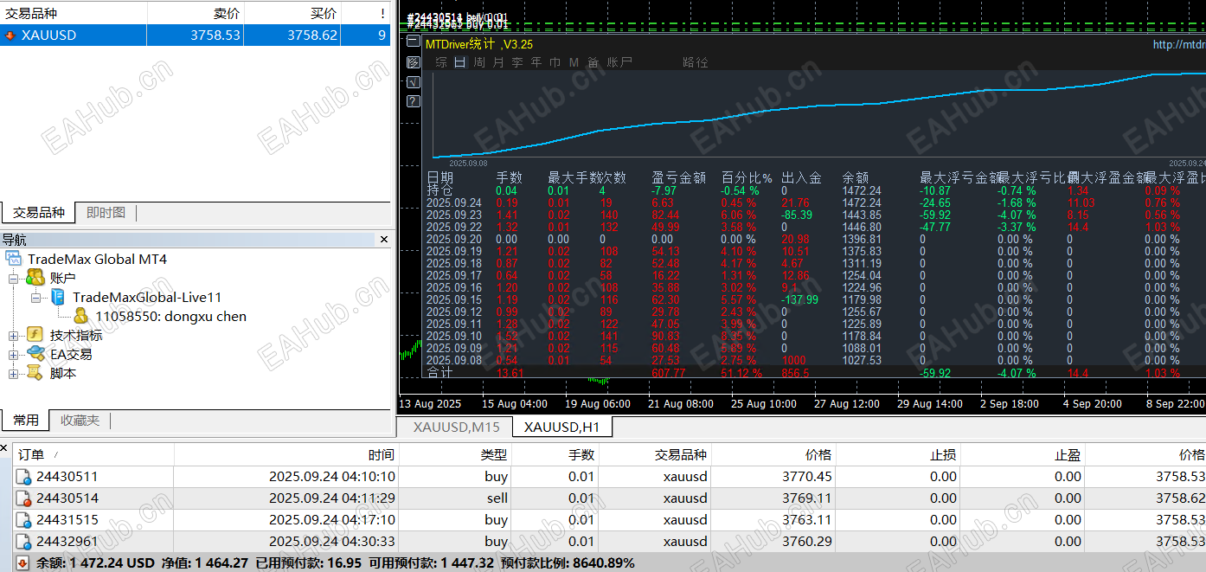
Task: Select the 综 overview tab in MTDriver
Action: [441, 62]
